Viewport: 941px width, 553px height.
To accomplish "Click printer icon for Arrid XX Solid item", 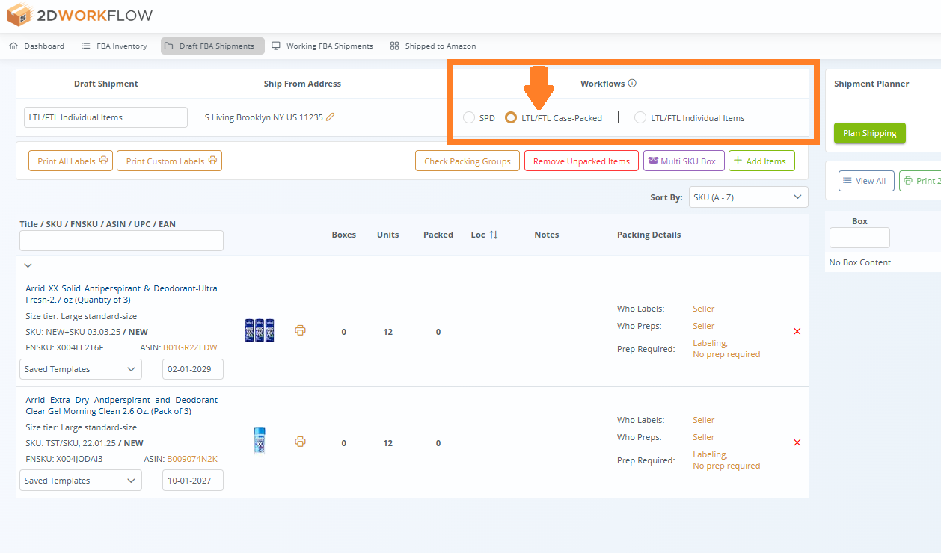I will pos(300,330).
